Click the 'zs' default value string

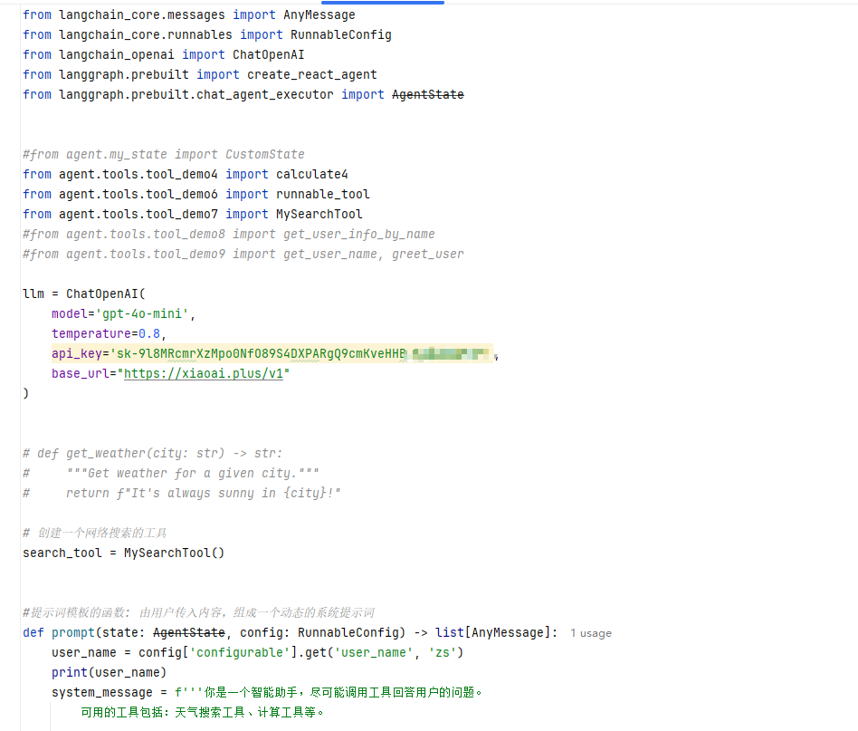(x=443, y=653)
